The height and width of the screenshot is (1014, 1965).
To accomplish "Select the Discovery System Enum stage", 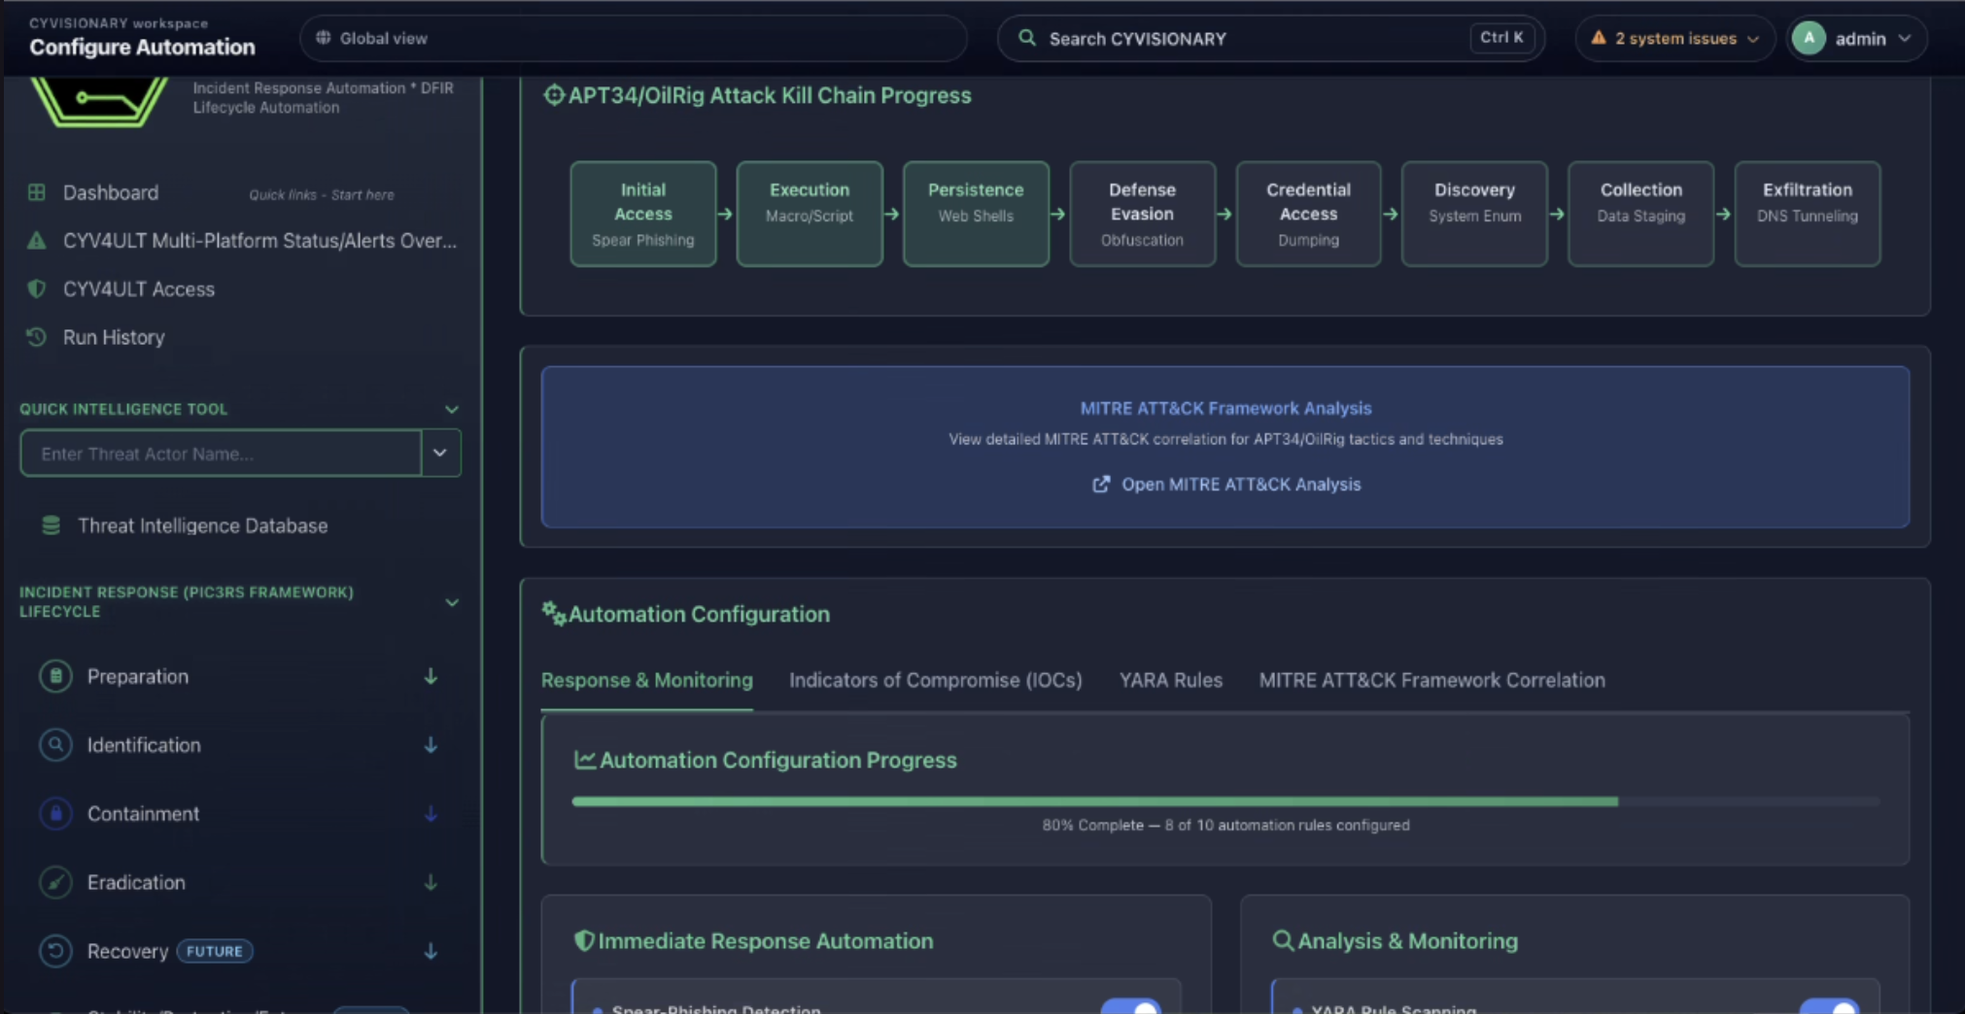I will [1474, 214].
